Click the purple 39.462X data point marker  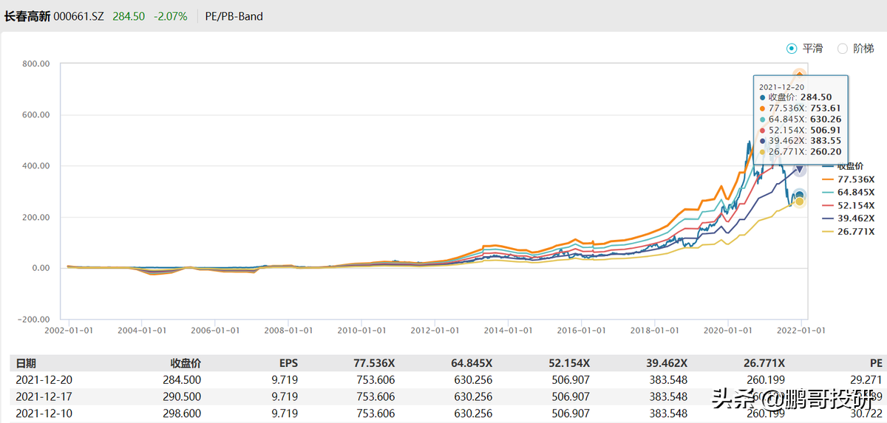799,171
